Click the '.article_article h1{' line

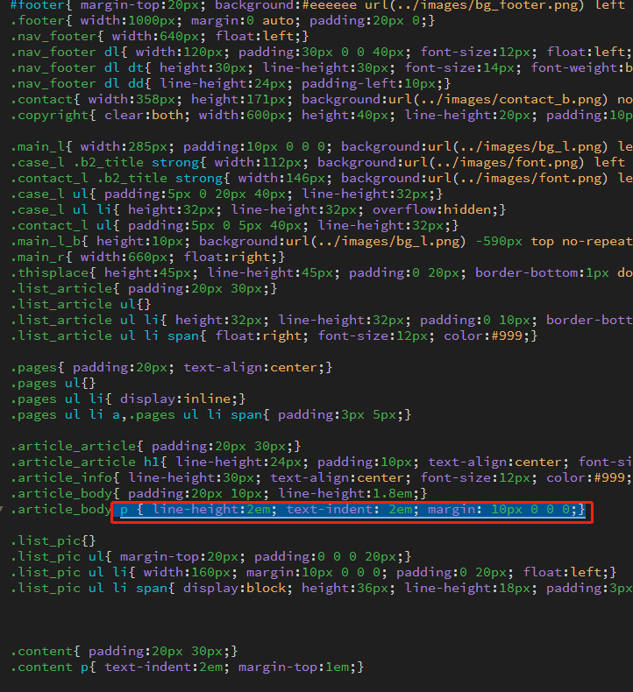click(322, 463)
